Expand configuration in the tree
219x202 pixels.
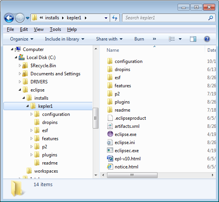click(x=31, y=114)
